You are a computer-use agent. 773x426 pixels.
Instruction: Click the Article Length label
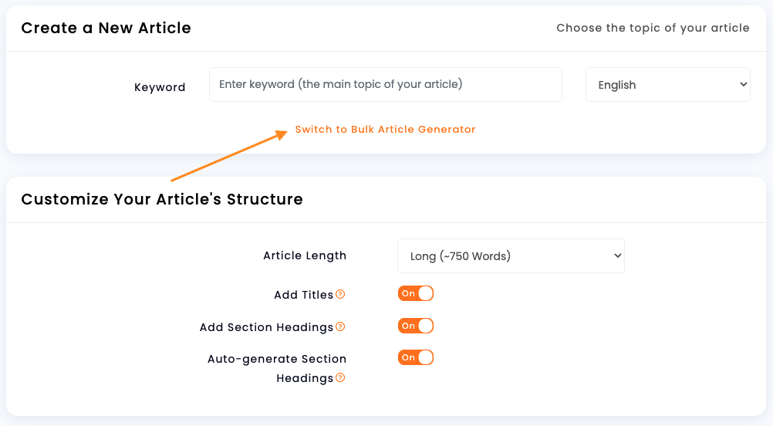tap(305, 255)
